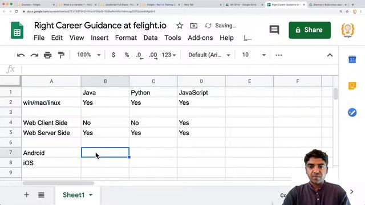Click the Redo icon

(34, 55)
